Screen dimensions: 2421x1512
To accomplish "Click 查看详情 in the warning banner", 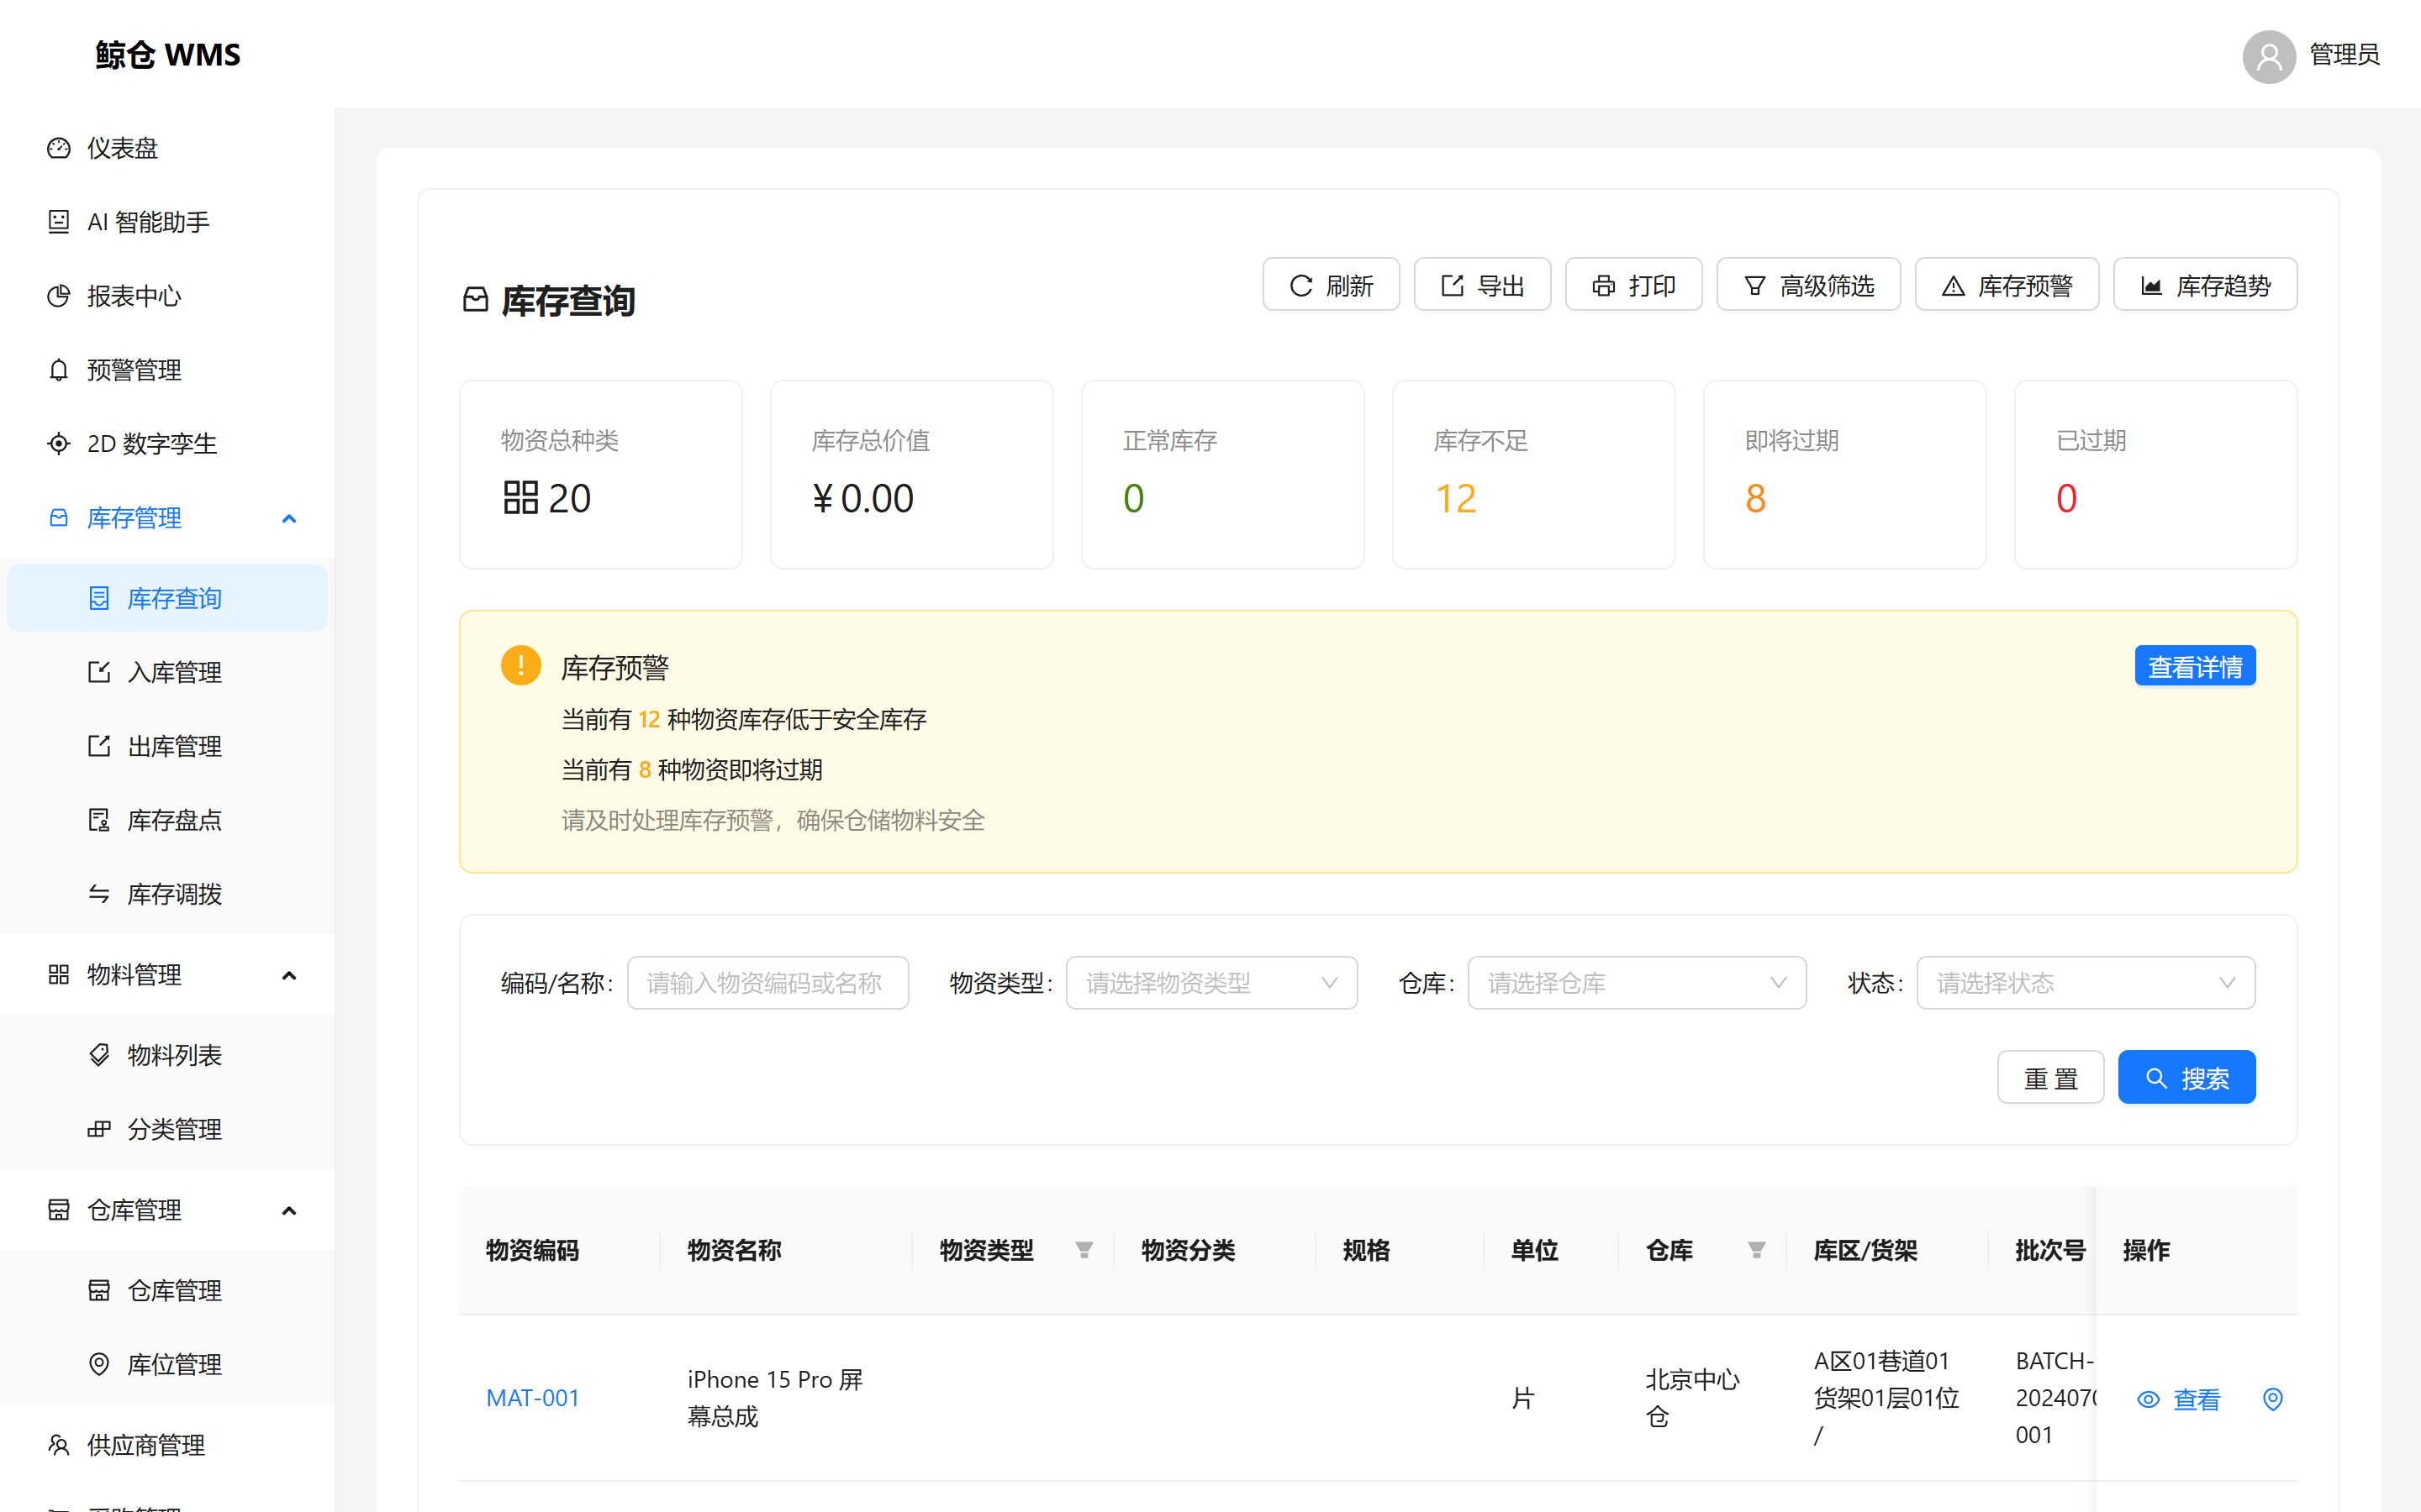I will tap(2195, 666).
